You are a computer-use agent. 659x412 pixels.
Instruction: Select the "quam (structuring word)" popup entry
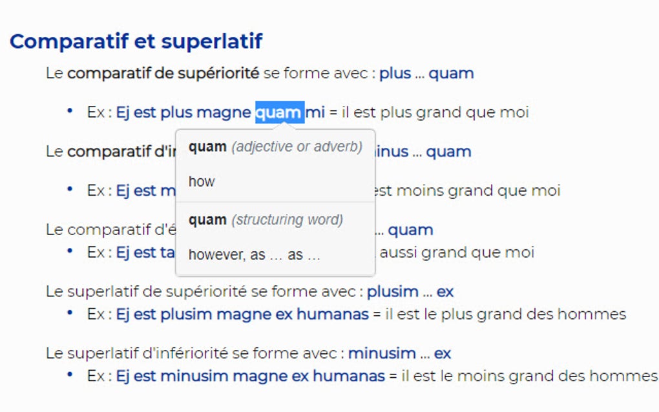pyautogui.click(x=265, y=220)
